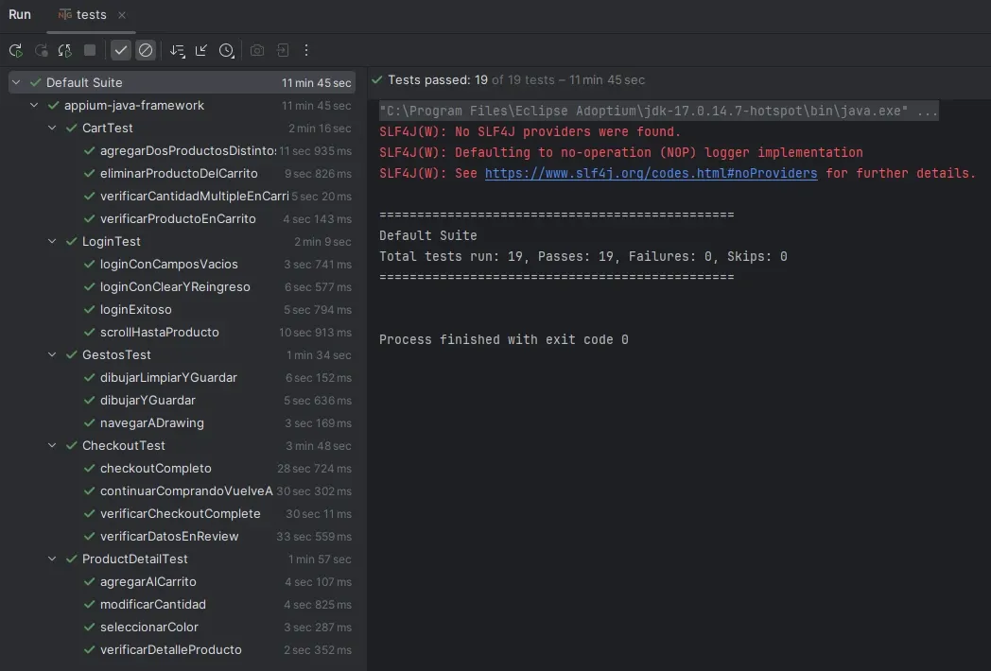Select eliminarProductoDelCarrito test
The width and height of the screenshot is (991, 671).
coord(182,174)
